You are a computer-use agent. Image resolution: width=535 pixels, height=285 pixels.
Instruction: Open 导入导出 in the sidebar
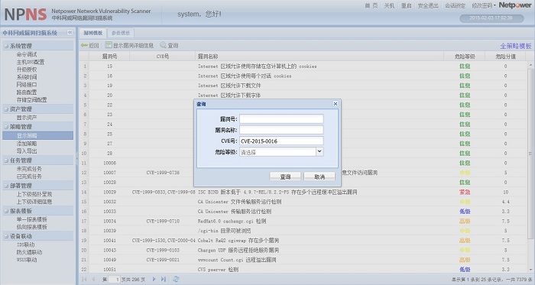point(27,151)
